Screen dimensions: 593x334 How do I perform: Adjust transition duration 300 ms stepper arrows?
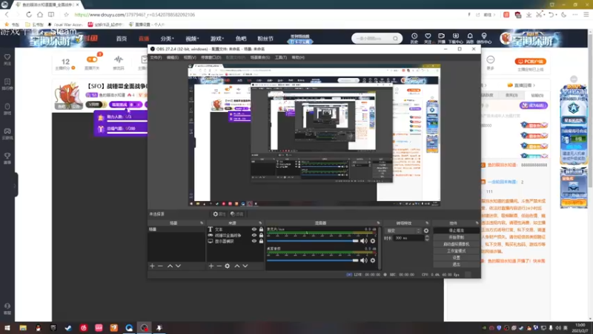(x=428, y=238)
